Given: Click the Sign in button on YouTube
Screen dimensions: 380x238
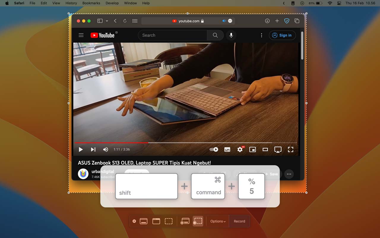Looking at the screenshot, I should pyautogui.click(x=282, y=35).
